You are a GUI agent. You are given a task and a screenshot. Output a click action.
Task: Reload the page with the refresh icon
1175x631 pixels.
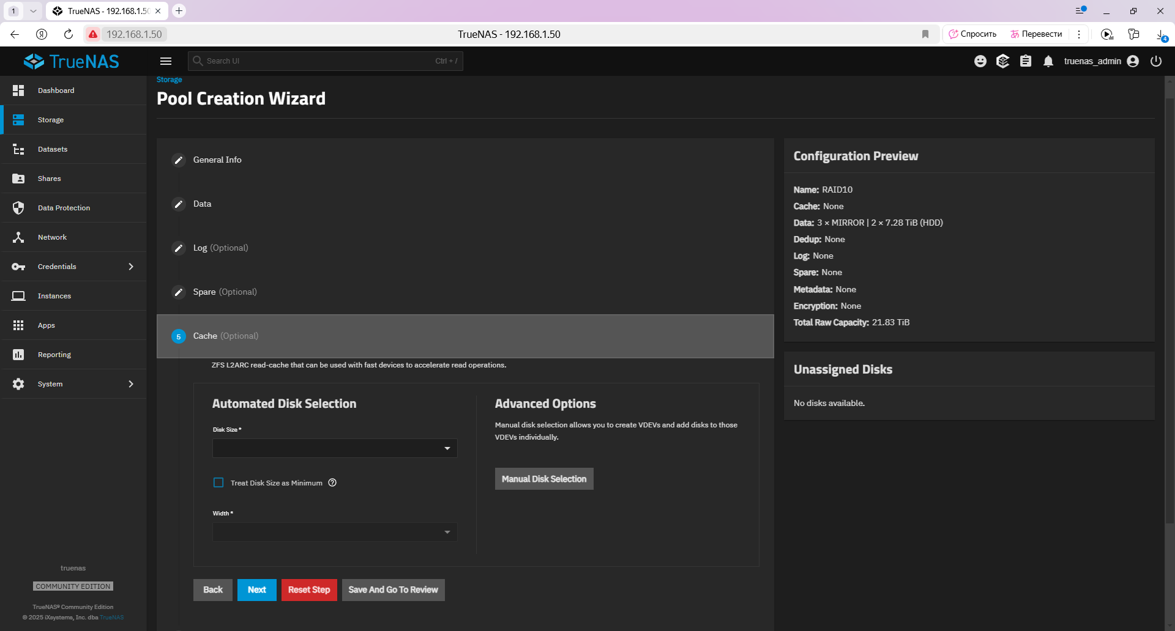pyautogui.click(x=69, y=34)
